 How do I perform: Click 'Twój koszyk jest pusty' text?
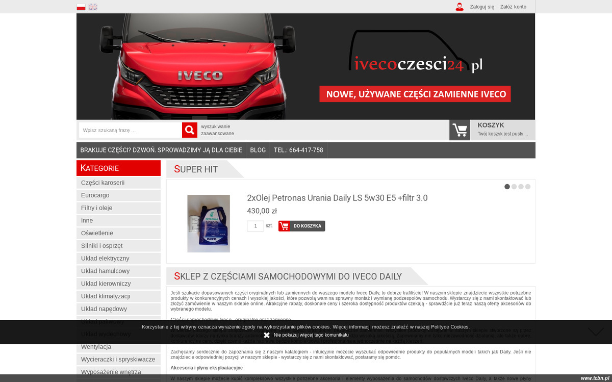(503, 134)
